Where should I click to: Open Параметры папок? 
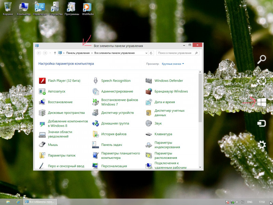point(57,155)
